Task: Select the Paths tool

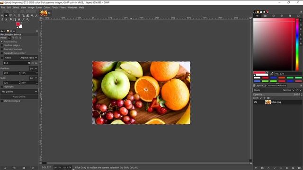Action: click(x=15, y=19)
